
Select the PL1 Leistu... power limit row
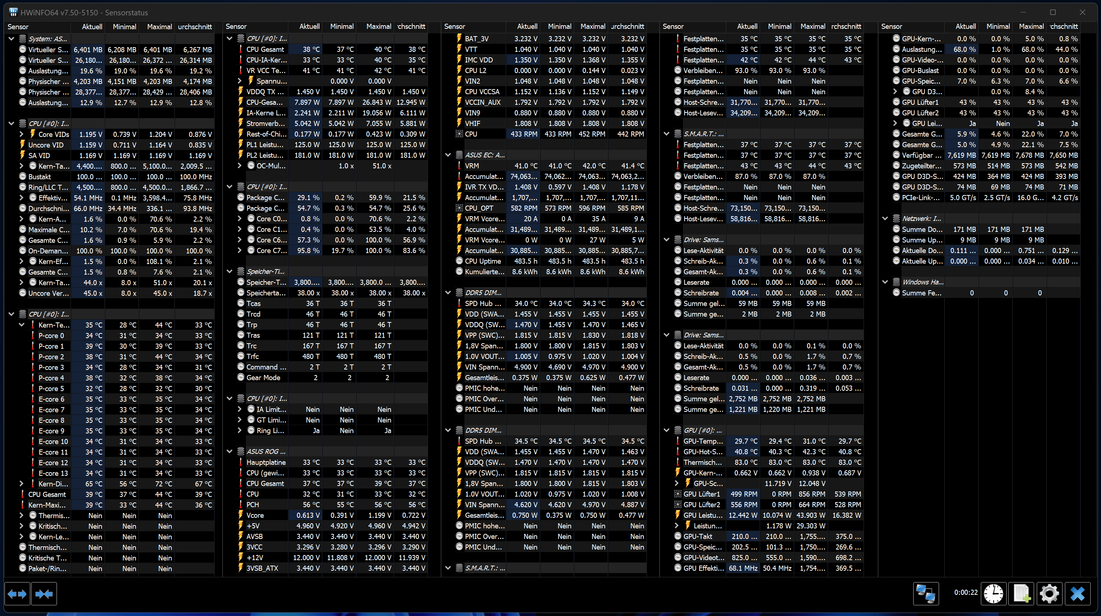click(326, 144)
